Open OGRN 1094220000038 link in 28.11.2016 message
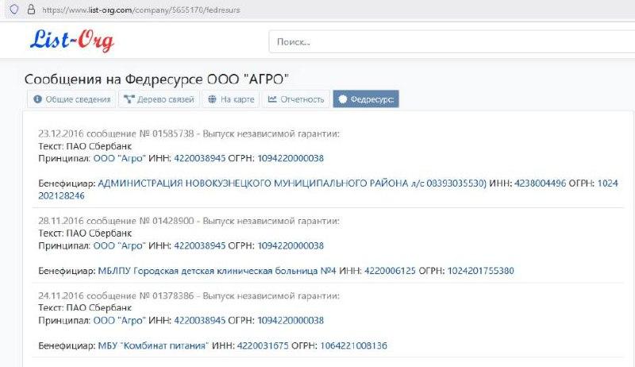 291,246
